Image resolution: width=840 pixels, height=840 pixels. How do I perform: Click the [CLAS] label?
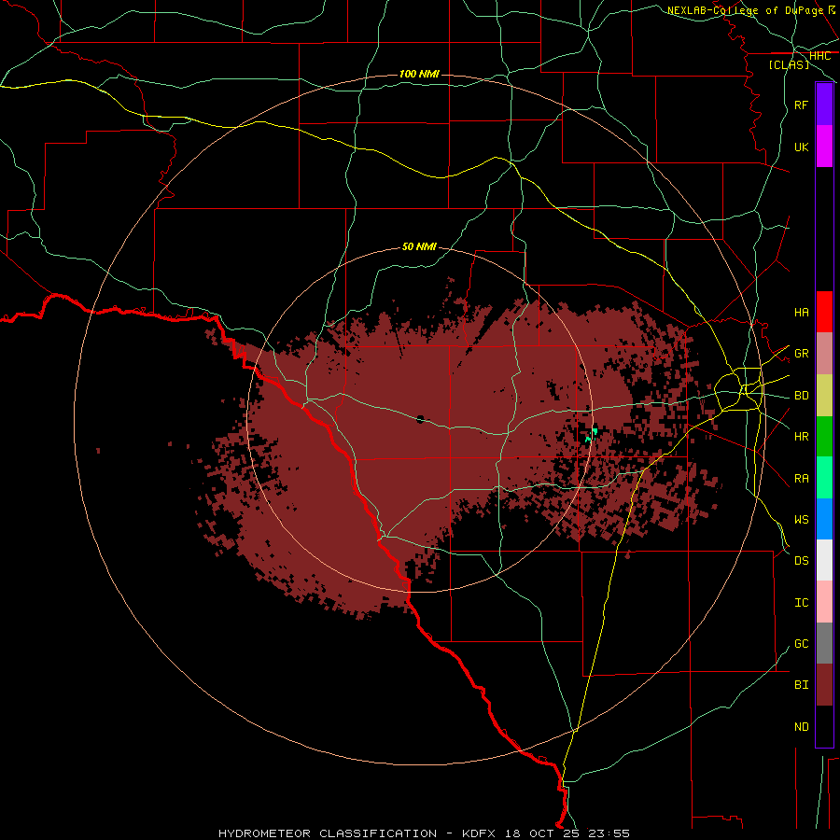(x=789, y=64)
